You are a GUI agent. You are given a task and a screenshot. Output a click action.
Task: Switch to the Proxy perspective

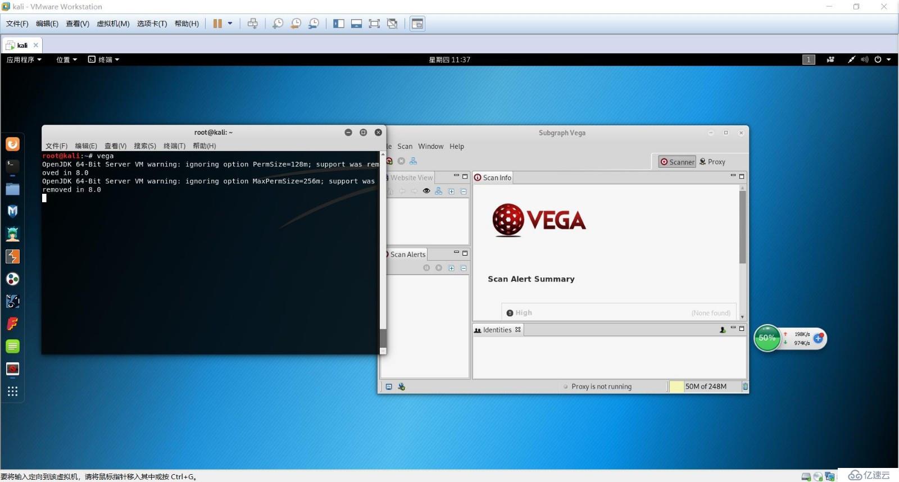pyautogui.click(x=712, y=162)
